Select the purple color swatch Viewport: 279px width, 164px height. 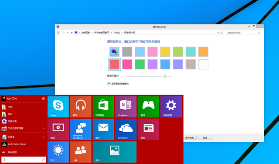coord(153,64)
